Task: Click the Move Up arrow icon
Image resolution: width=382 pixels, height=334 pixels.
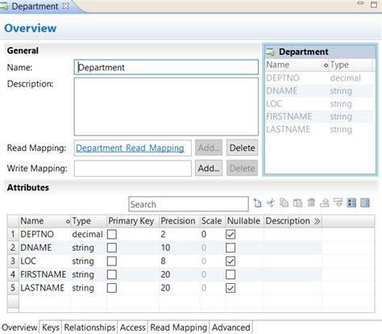Action: pos(325,202)
